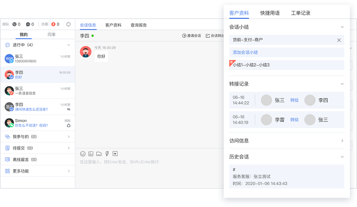Click the image upload icon

tap(91, 154)
